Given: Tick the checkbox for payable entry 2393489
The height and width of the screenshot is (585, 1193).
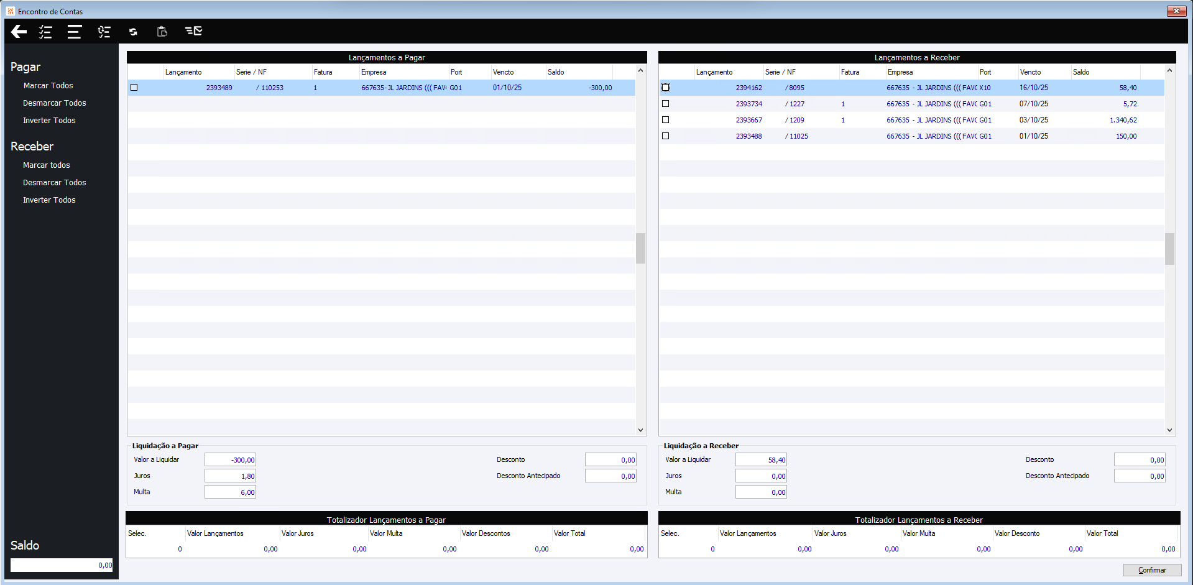Looking at the screenshot, I should pyautogui.click(x=134, y=88).
